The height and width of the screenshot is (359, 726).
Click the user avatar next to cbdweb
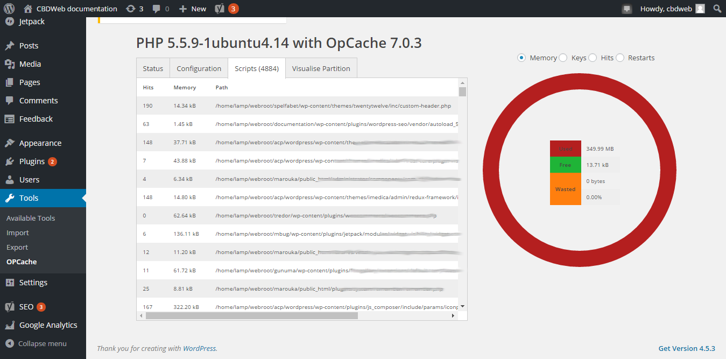coord(700,9)
